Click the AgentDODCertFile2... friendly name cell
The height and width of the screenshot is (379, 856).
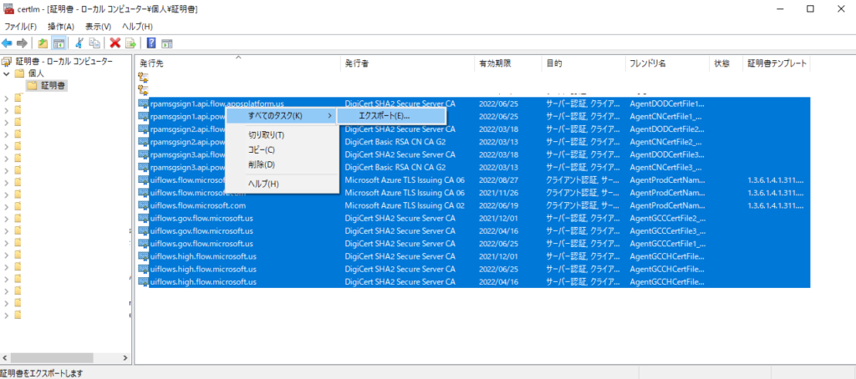667,129
